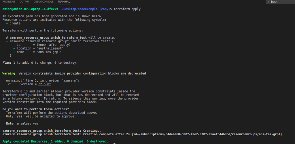Click the green plus before 'resource' line

click(x=7, y=41)
